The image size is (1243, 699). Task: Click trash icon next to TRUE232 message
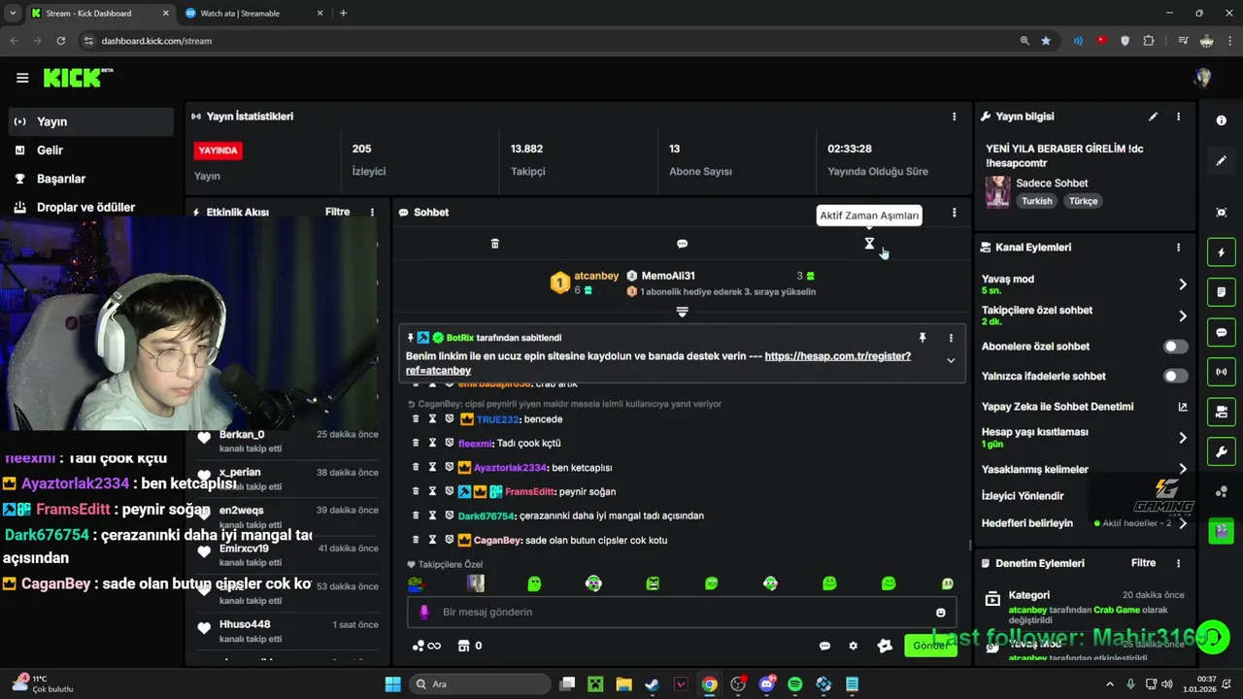coord(416,419)
